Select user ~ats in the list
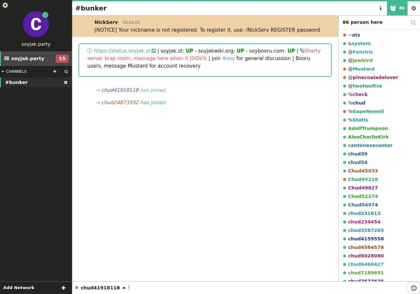 (354, 35)
